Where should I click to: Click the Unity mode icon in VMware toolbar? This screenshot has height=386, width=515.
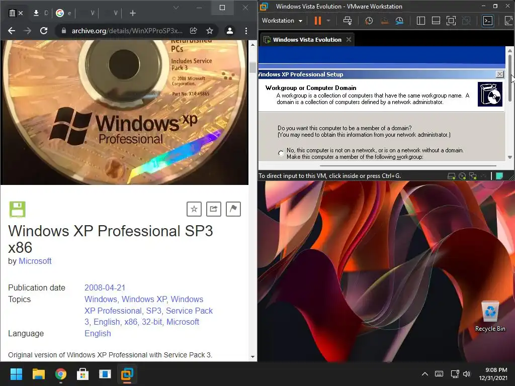pyautogui.click(x=466, y=21)
